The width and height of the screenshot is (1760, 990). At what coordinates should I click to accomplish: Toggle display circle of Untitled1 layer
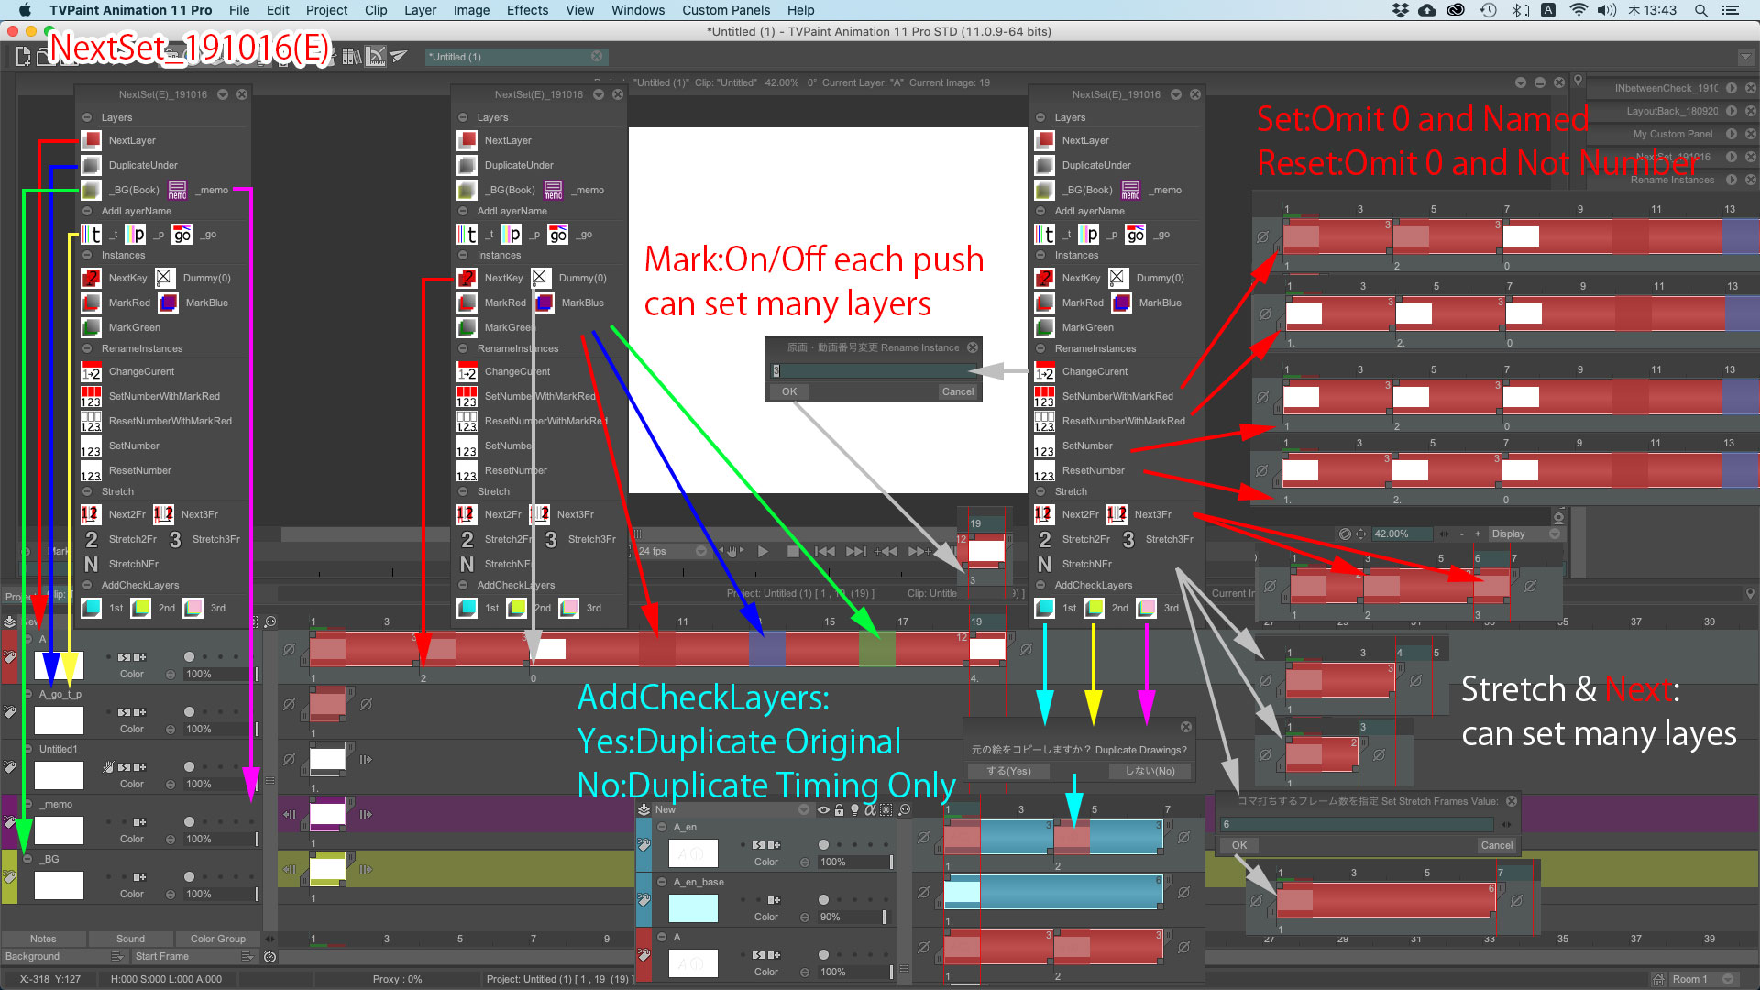pyautogui.click(x=189, y=767)
